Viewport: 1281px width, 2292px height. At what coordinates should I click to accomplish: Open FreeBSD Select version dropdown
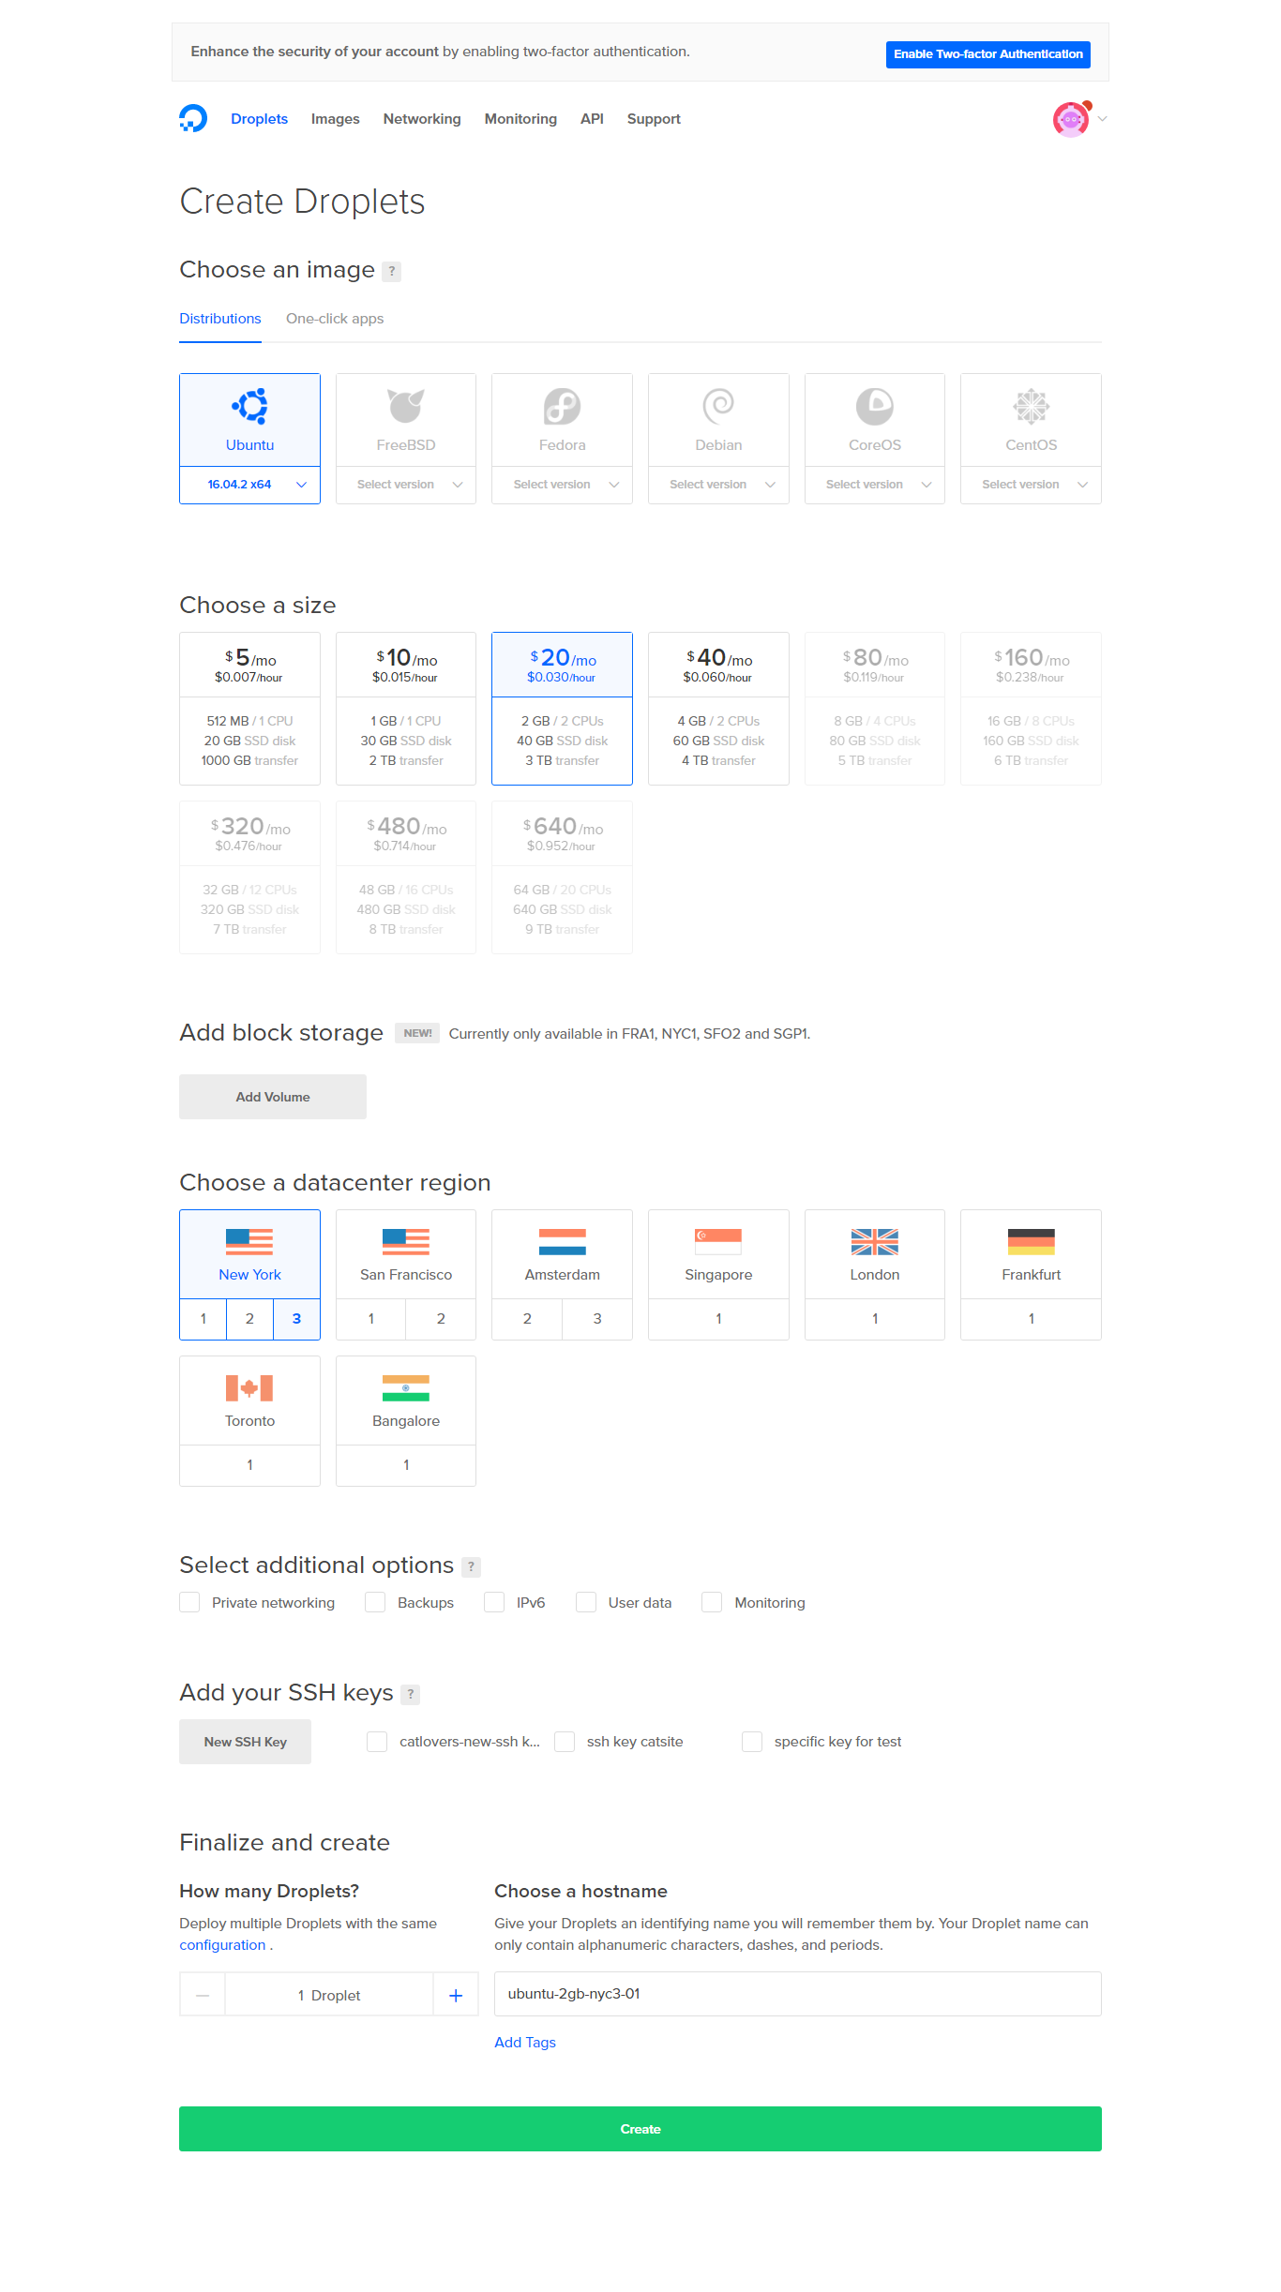[x=406, y=485]
